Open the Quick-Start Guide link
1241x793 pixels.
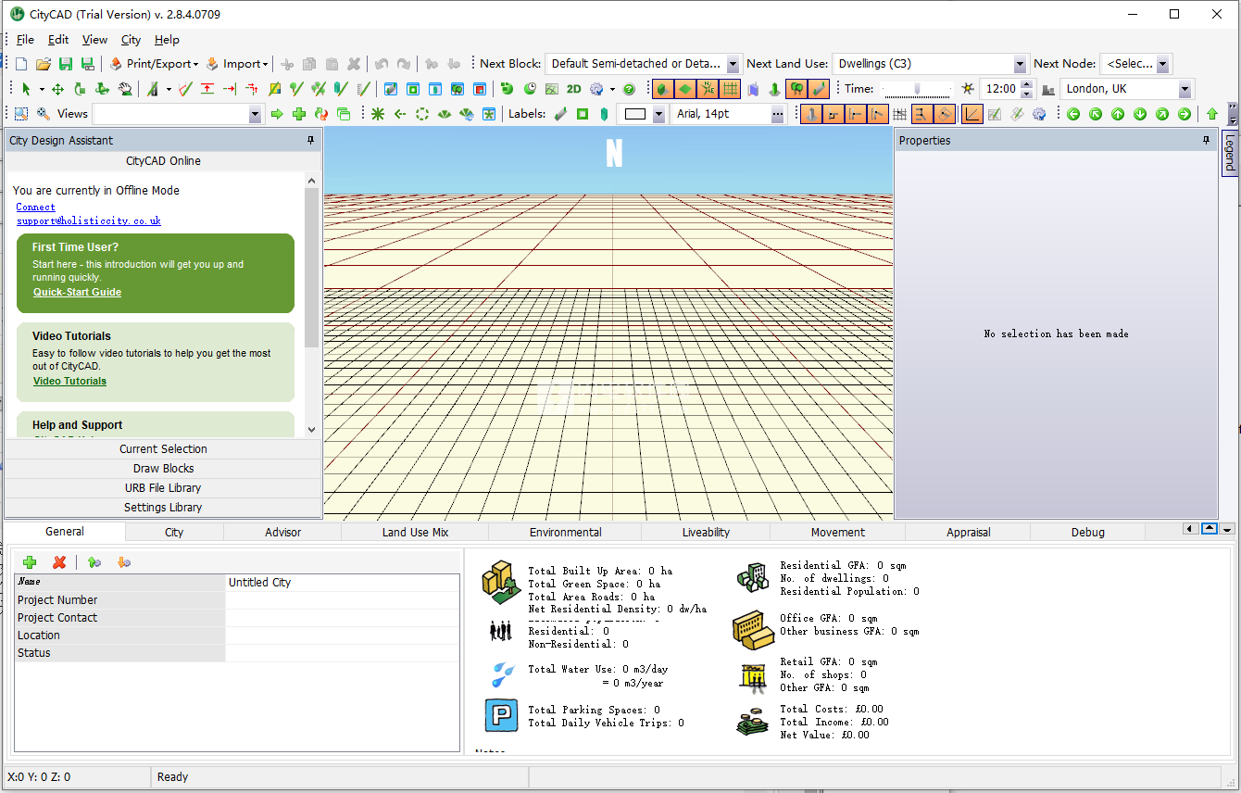(77, 292)
